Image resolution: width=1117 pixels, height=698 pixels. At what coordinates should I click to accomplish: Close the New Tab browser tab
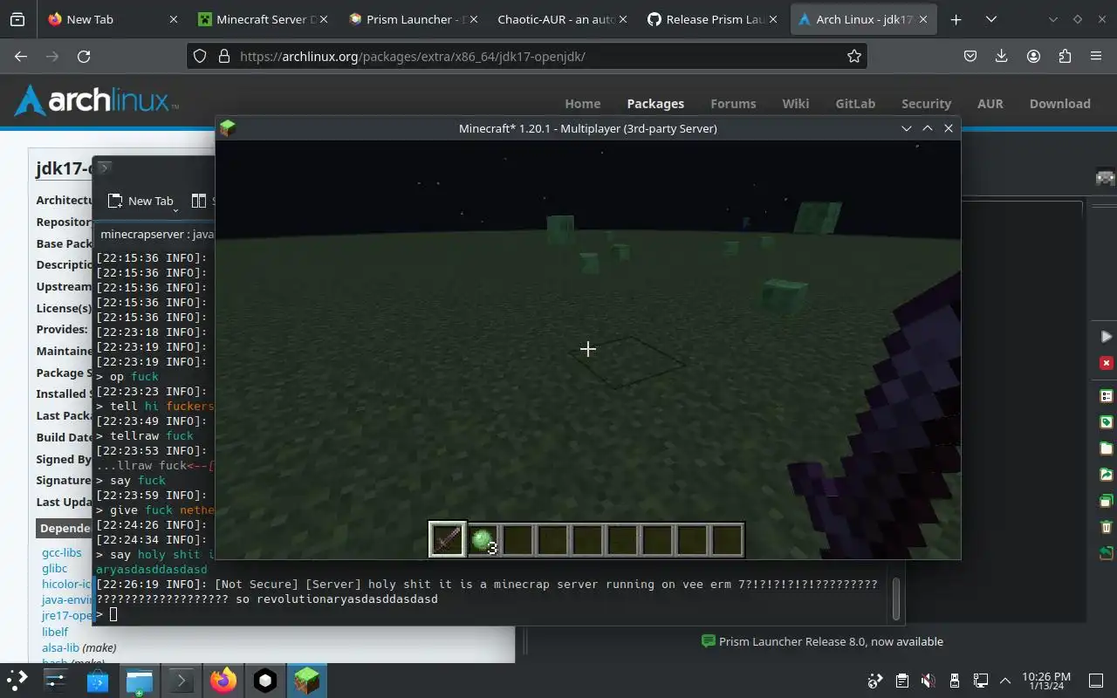click(173, 19)
